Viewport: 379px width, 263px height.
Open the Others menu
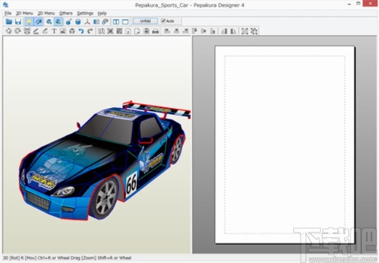(66, 13)
